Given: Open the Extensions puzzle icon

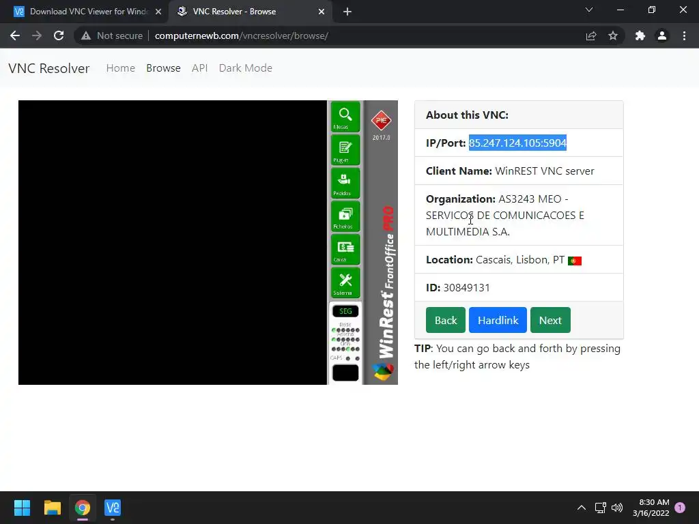Looking at the screenshot, I should 640,35.
